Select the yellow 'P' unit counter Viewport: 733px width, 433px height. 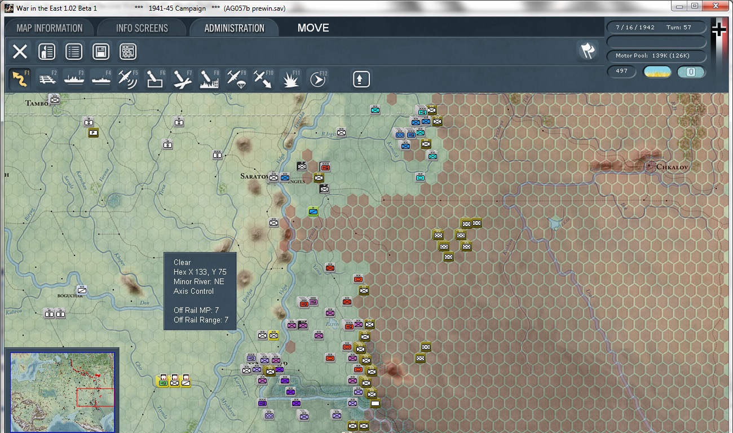(94, 133)
